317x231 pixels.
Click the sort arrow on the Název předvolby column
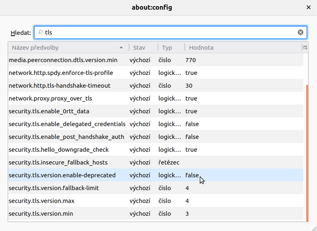[x=121, y=47]
